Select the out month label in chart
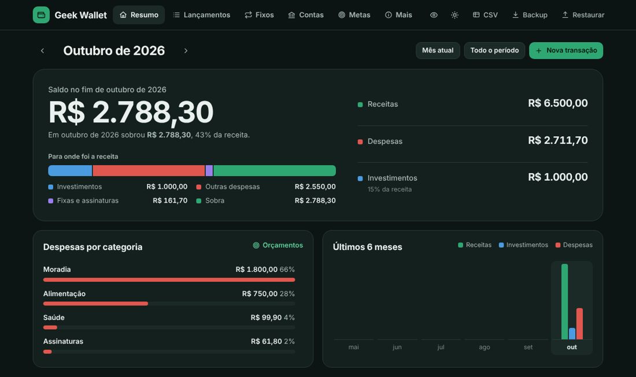Screen dimensions: 636x377 click(572, 347)
